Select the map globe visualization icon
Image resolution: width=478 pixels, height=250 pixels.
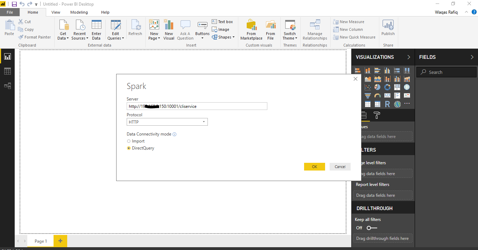point(407,87)
